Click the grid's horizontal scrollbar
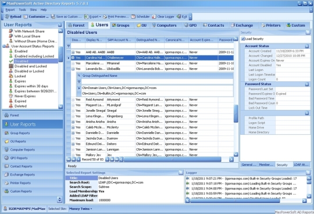314x214 pixels. [173, 159]
